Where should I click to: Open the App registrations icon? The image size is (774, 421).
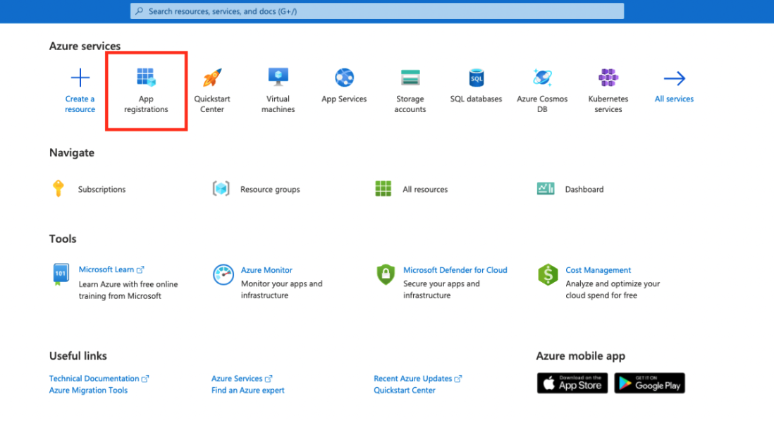(x=146, y=78)
